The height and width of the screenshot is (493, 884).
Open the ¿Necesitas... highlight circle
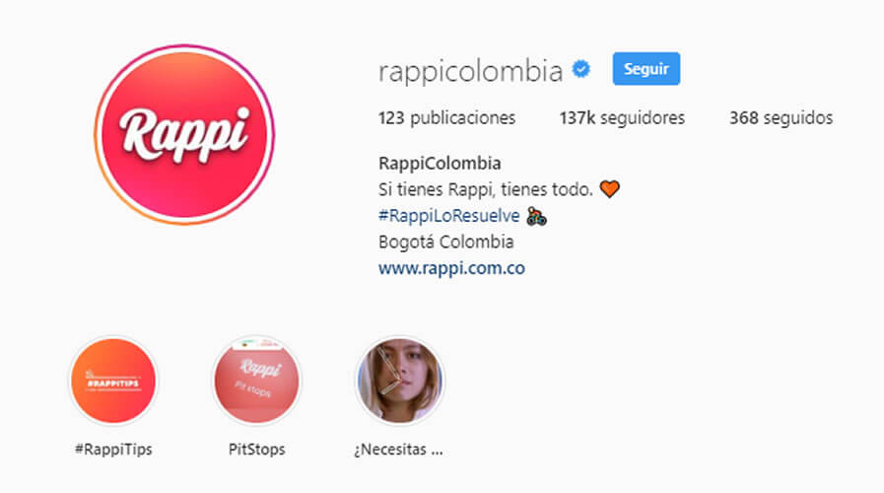400,381
